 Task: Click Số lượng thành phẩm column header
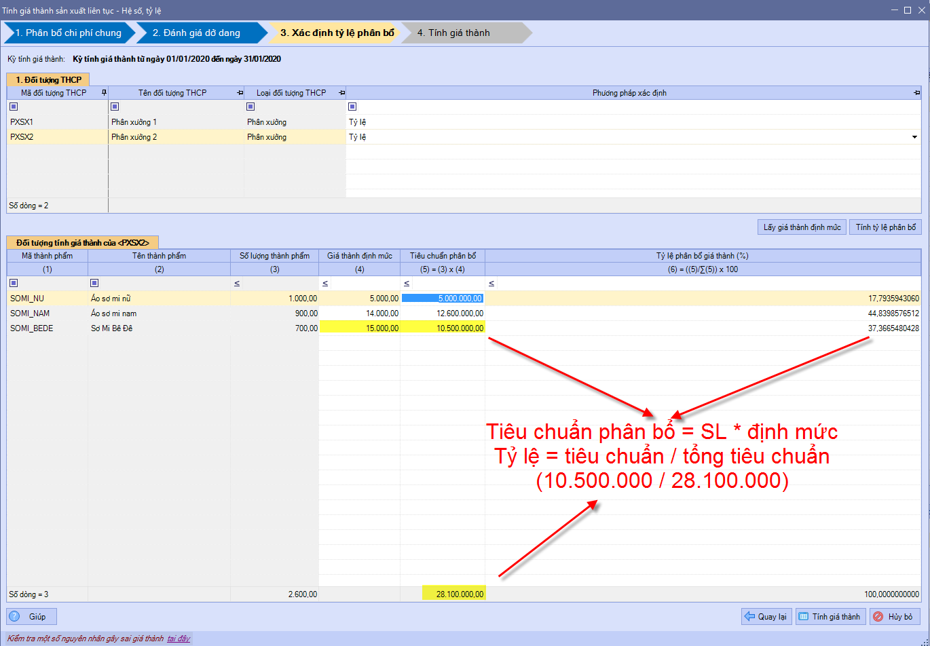(x=274, y=256)
